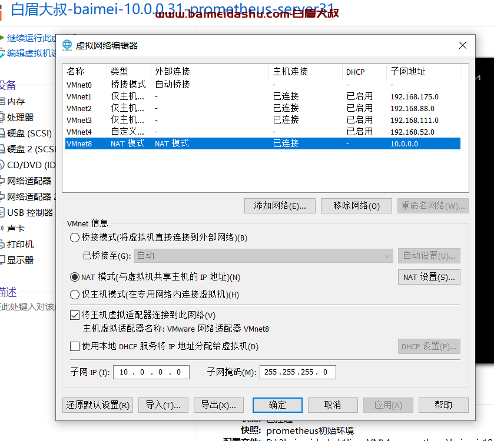Click the 应用(A) apply button

tap(388, 405)
